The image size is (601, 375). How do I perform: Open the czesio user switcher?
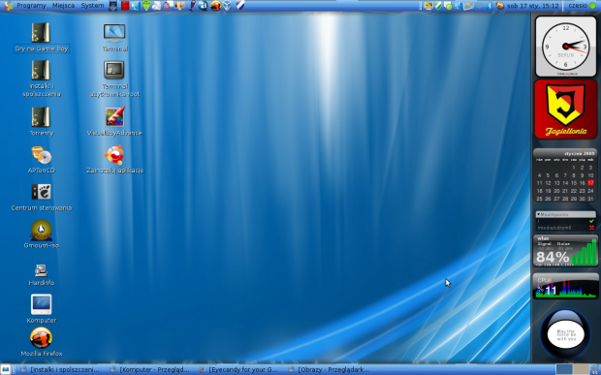(x=582, y=6)
